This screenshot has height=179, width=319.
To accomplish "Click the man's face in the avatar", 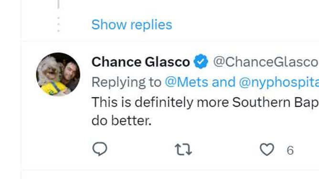I will pos(70,72).
